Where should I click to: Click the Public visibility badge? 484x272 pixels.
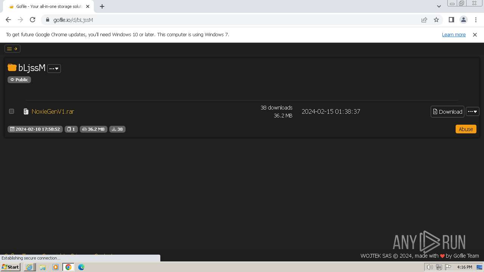tap(19, 80)
